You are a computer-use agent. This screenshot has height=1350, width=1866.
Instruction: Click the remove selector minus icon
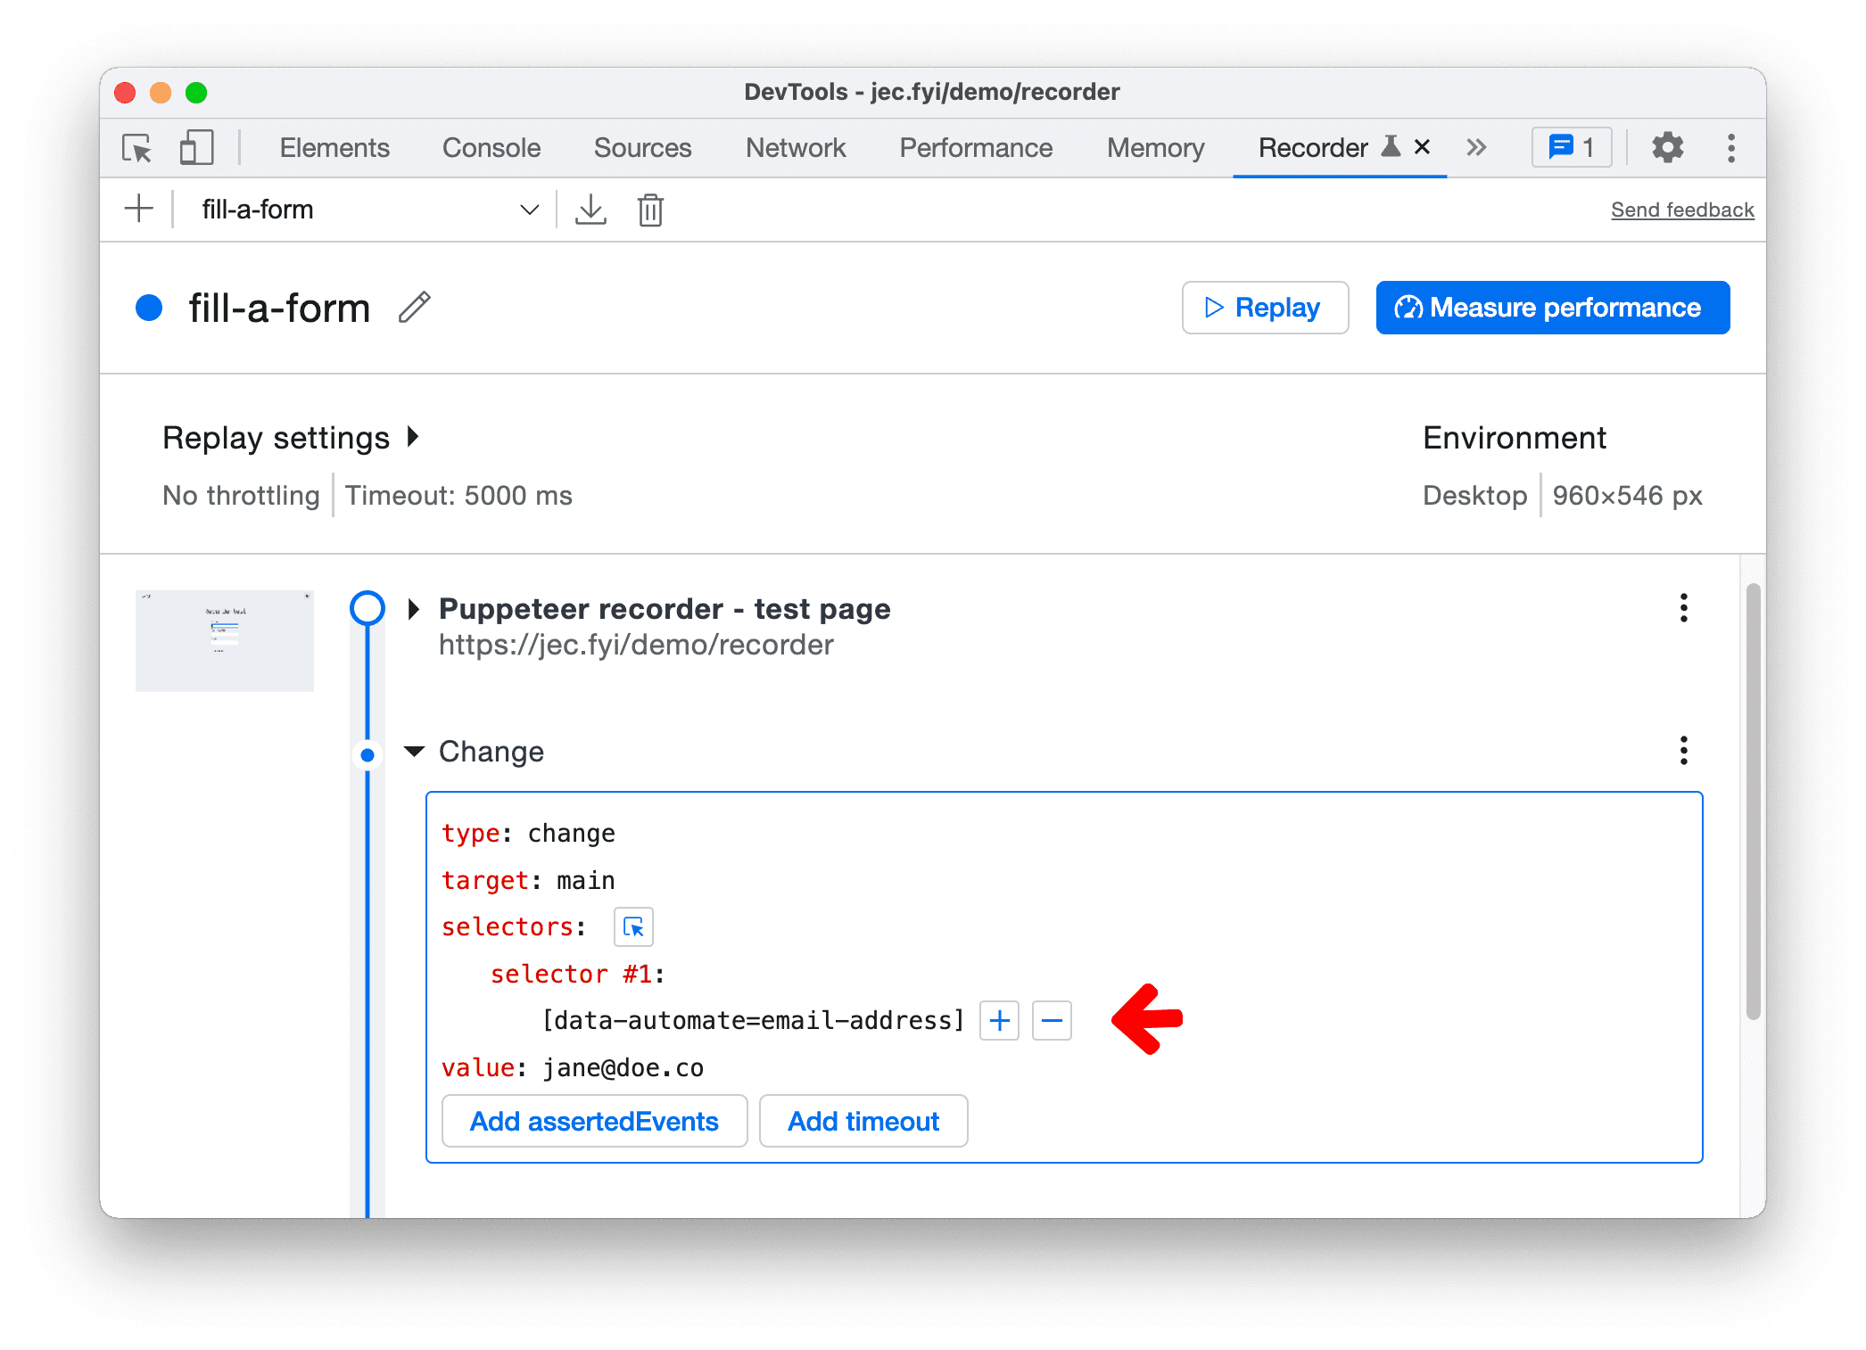click(x=1053, y=1021)
